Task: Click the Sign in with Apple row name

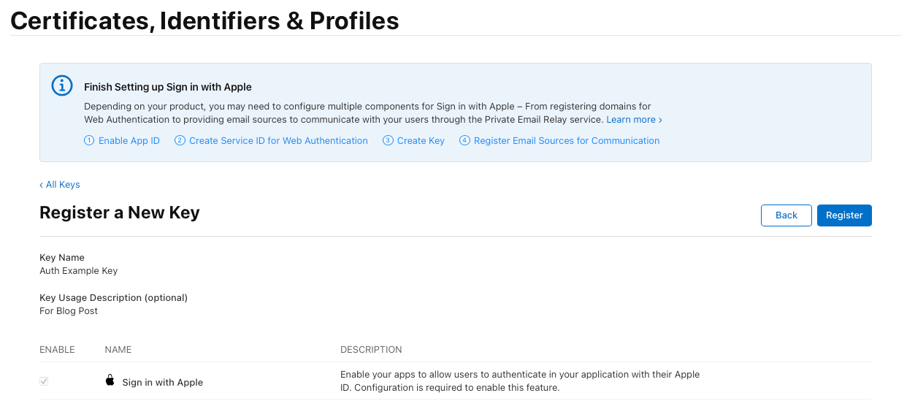Action: click(162, 383)
